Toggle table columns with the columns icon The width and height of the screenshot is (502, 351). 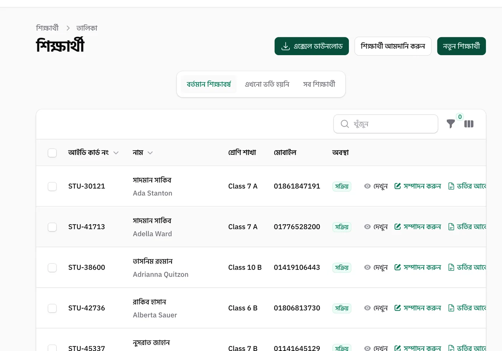tap(469, 124)
